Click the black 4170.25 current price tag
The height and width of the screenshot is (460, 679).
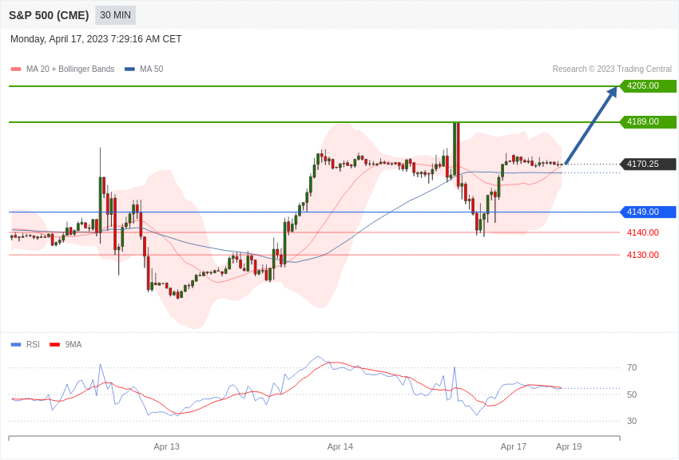tap(649, 164)
